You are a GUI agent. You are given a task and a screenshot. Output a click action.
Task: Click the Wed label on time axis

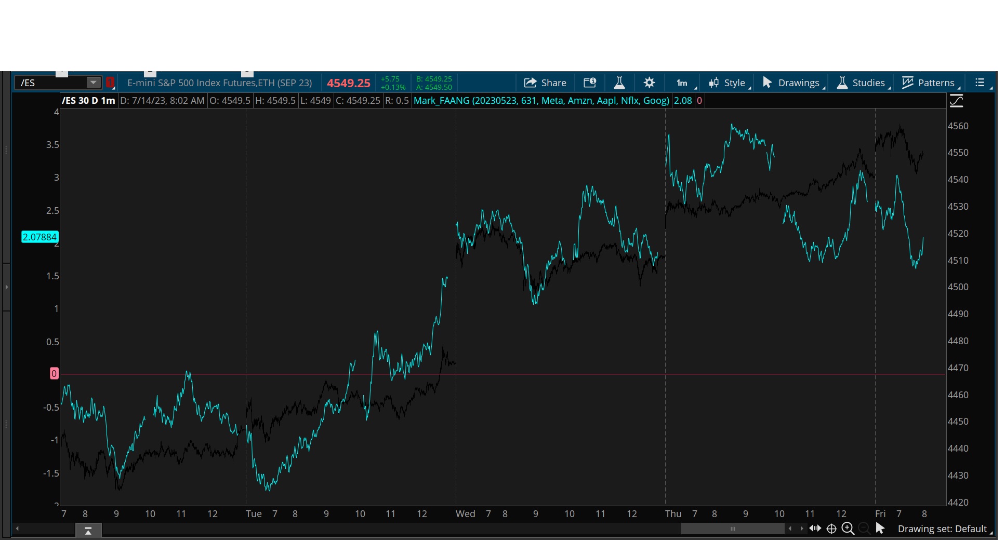465,513
